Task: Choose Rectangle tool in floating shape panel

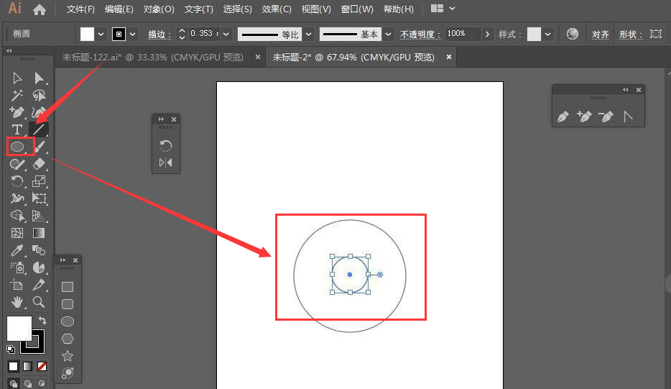Action: point(68,287)
